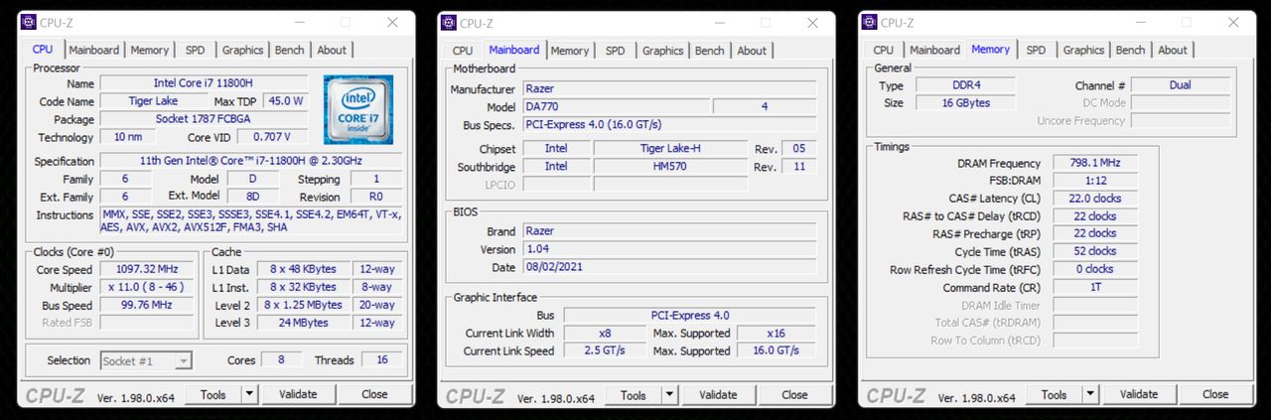Select About tab in Mainboard window
1271x420 pixels.
752,51
